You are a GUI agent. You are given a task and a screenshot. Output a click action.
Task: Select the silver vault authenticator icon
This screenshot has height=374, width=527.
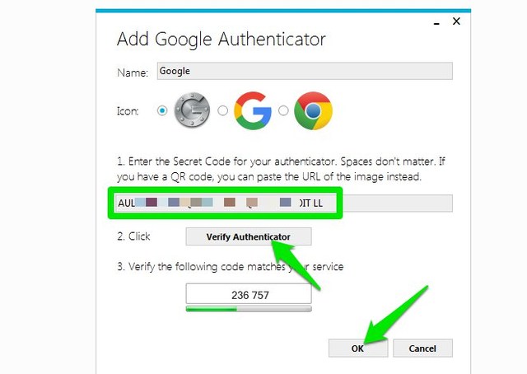click(x=192, y=110)
